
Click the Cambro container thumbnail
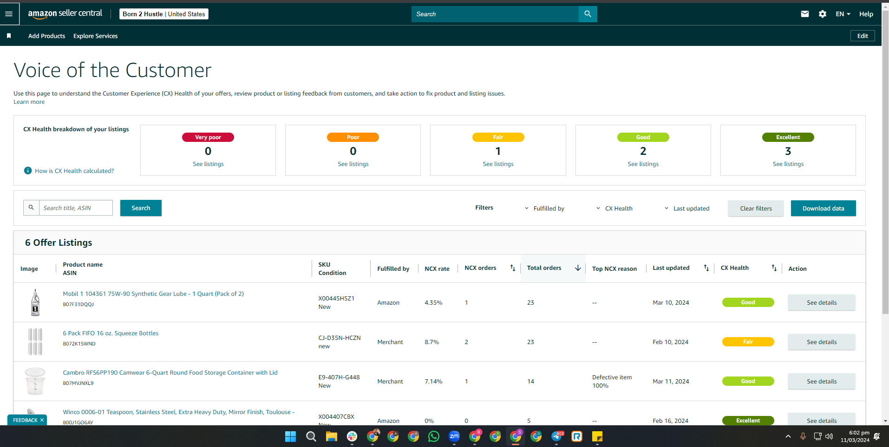tap(35, 381)
